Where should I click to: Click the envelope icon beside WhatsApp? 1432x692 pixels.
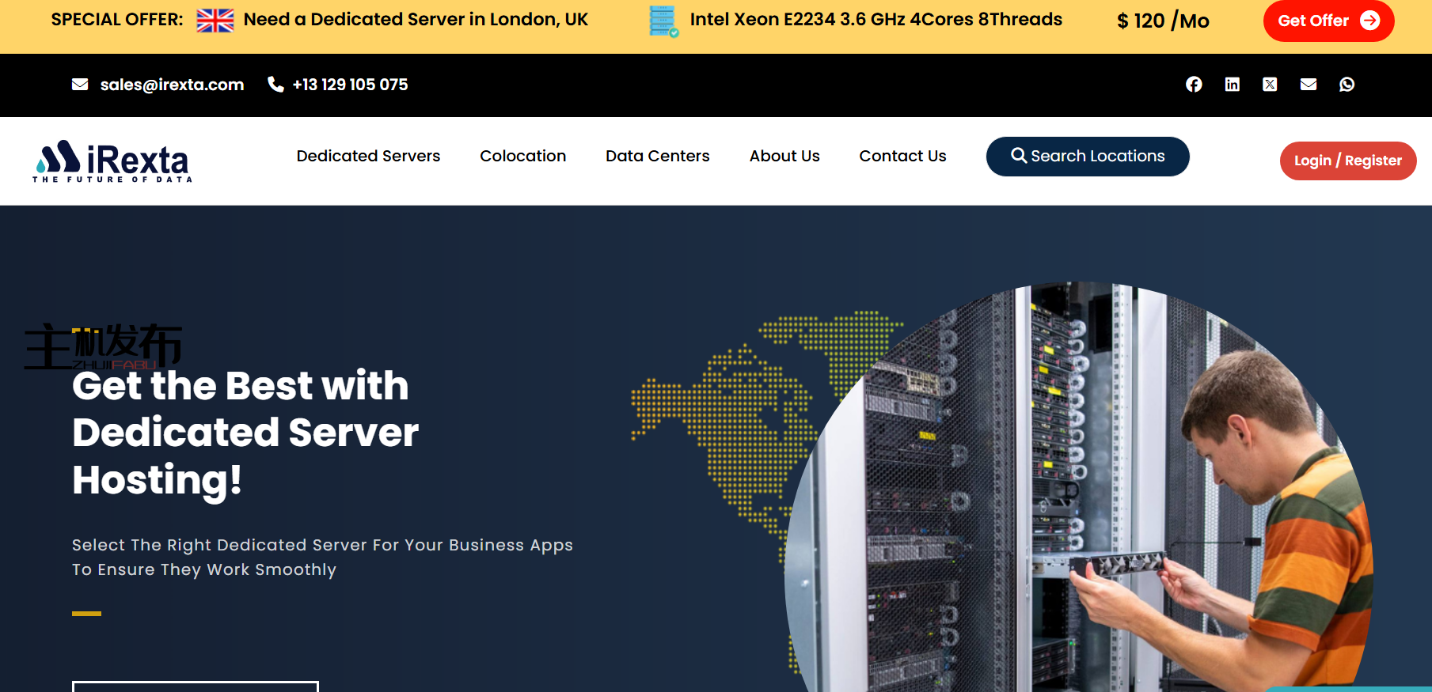(x=1309, y=85)
